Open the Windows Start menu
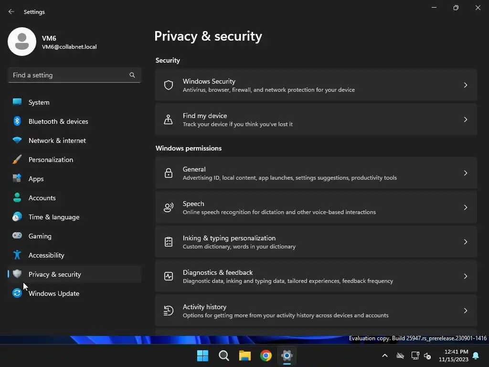The width and height of the screenshot is (489, 367). [202, 356]
